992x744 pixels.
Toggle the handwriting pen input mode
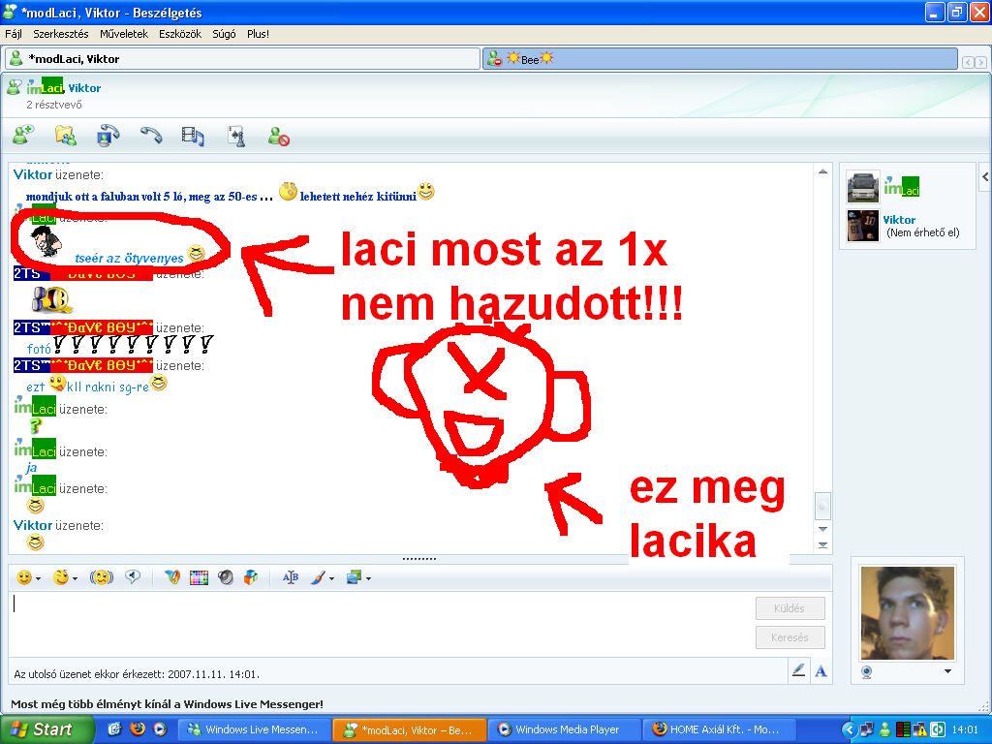pos(798,670)
